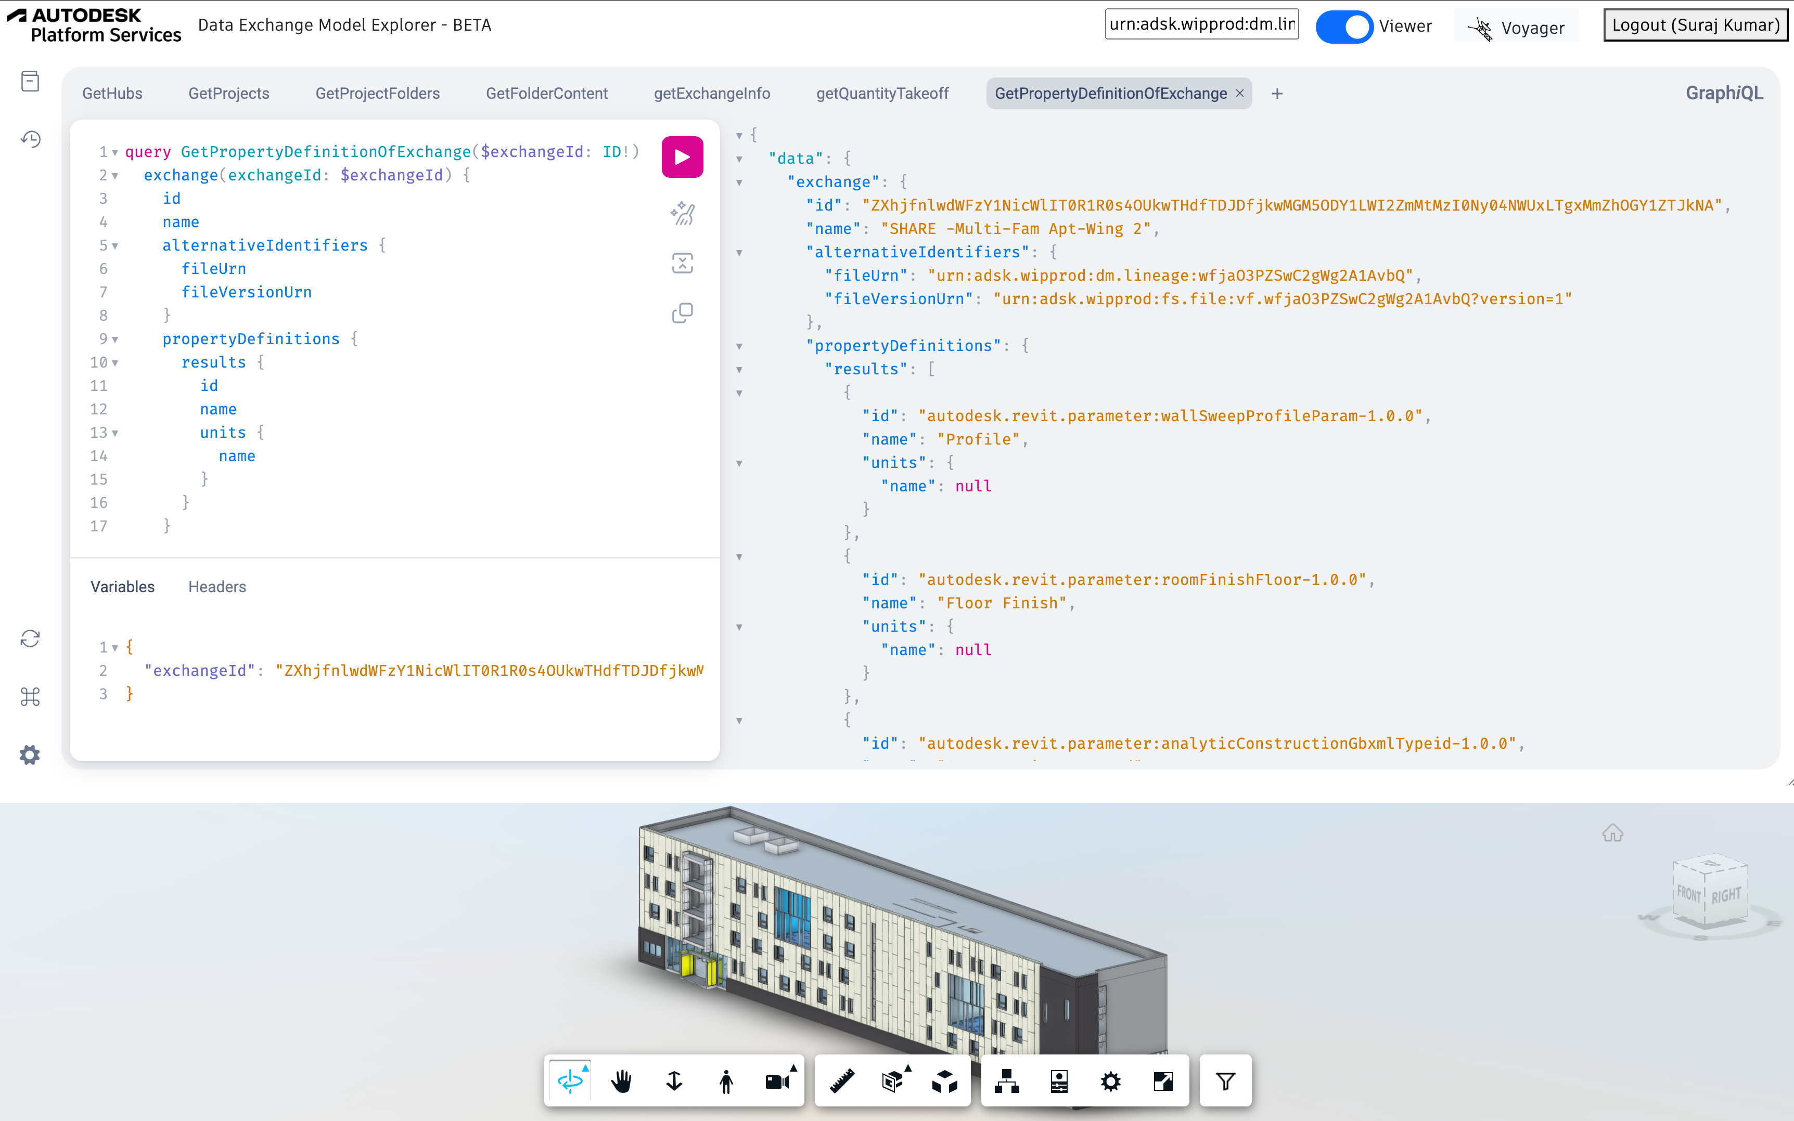Open GraphiQL settings gear in sidebar

30,755
